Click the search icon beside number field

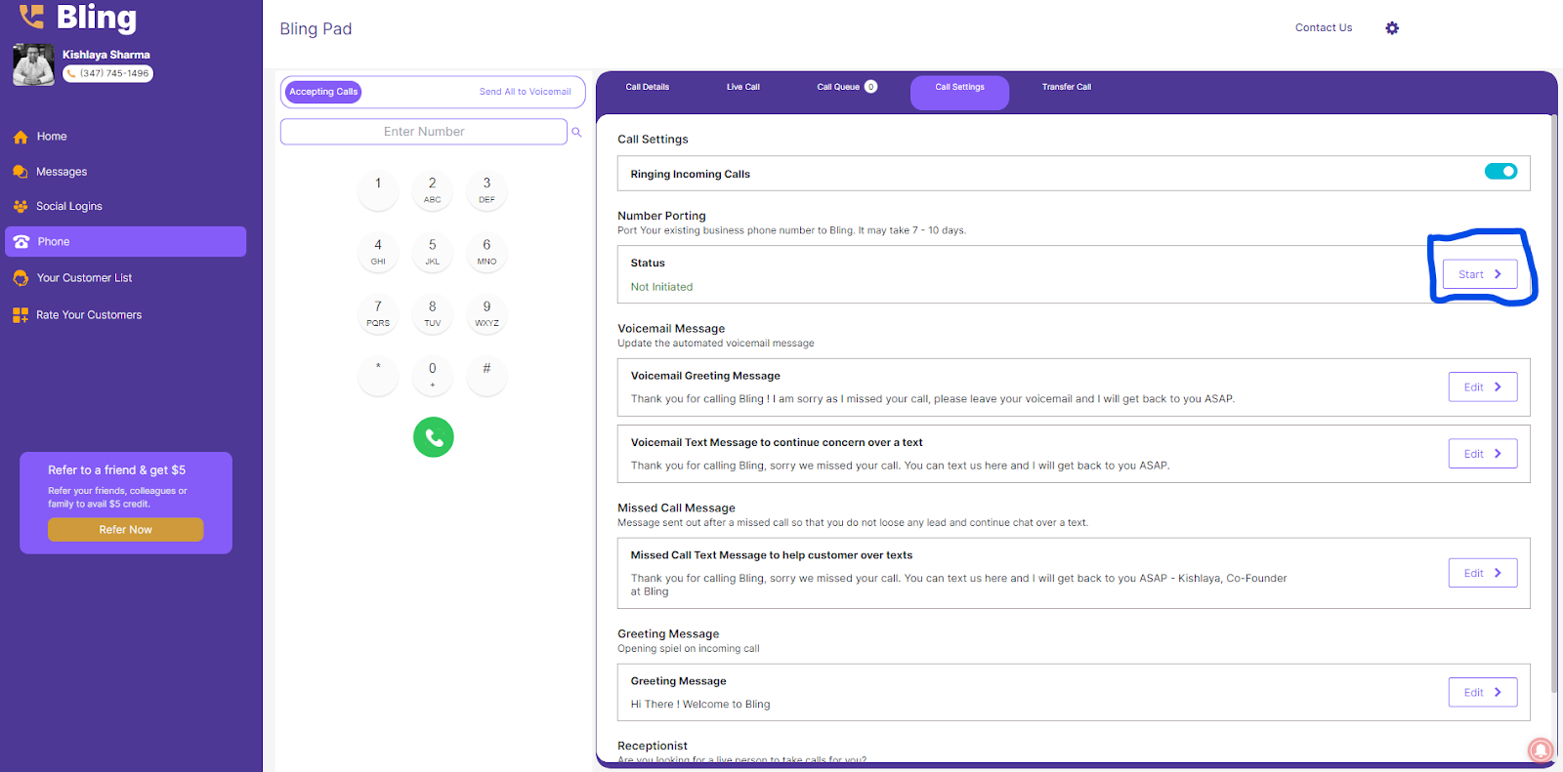tap(576, 132)
